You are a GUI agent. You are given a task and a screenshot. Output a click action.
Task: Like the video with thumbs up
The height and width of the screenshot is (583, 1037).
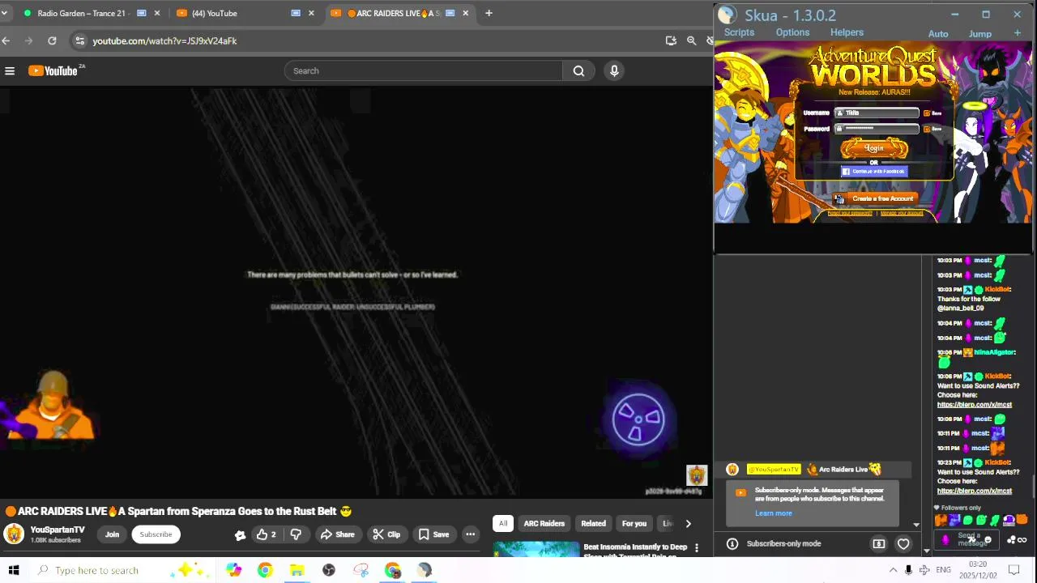[x=267, y=534]
